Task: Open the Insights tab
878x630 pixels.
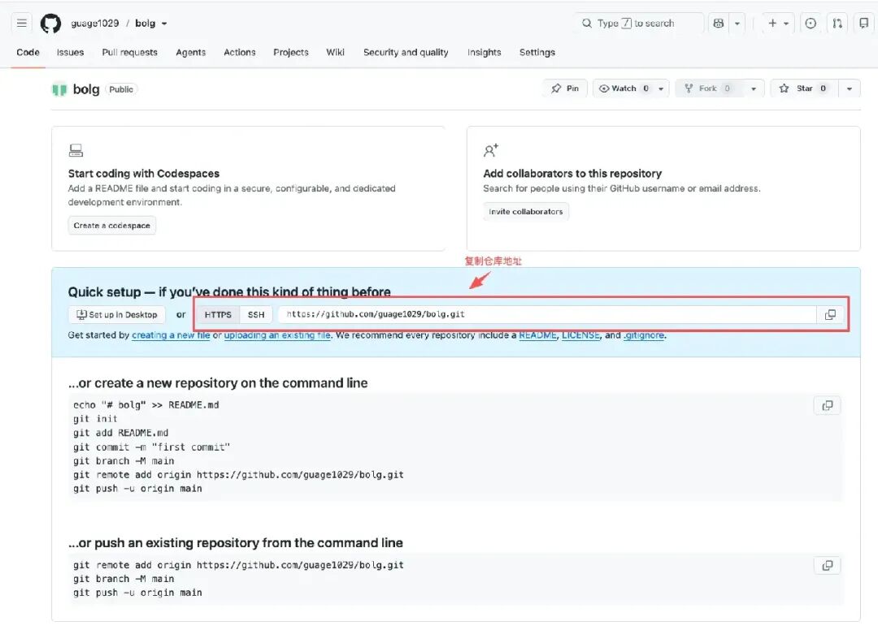Action: [484, 52]
